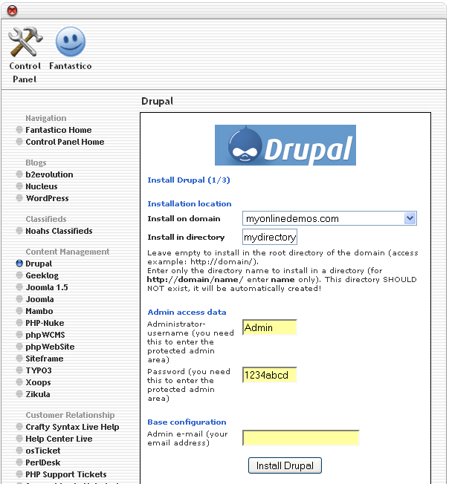Select b2evolution in Blogs
The image size is (449, 484).
[x=49, y=174]
